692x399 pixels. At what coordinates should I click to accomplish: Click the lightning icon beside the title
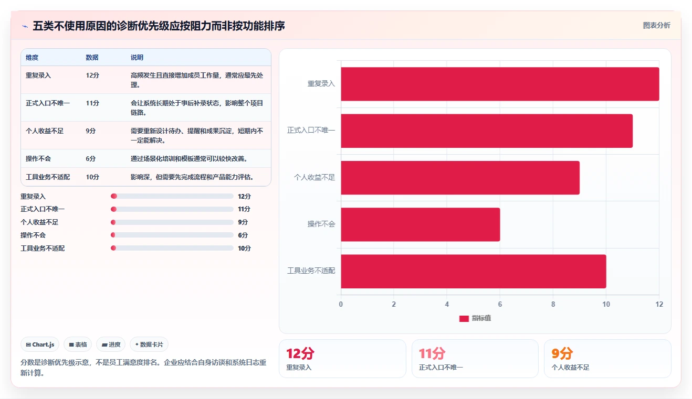pos(25,26)
